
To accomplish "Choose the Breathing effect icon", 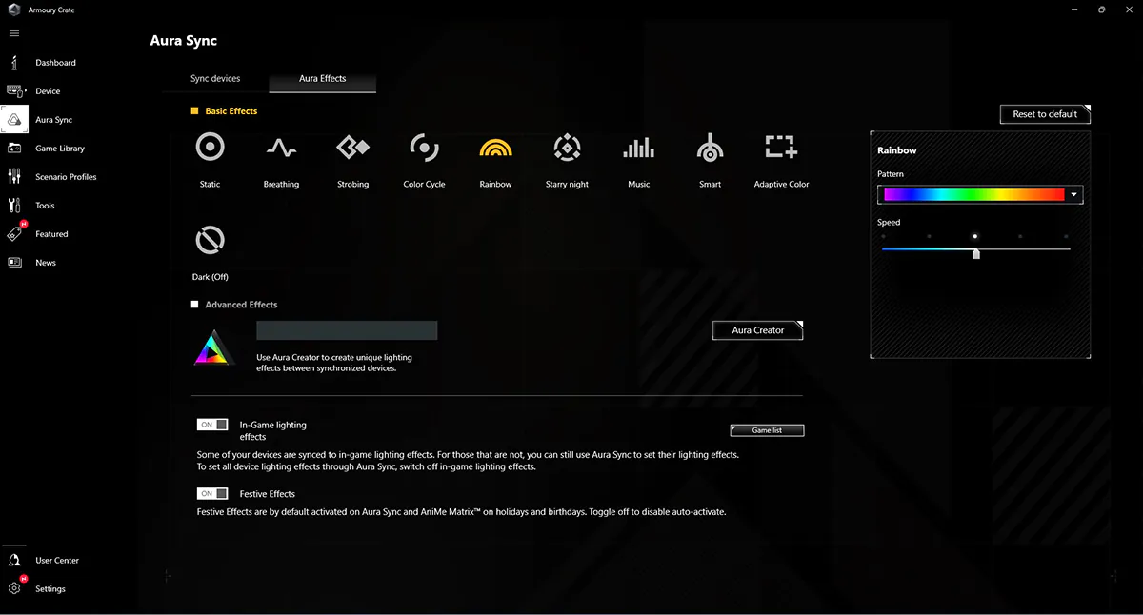I will click(281, 148).
